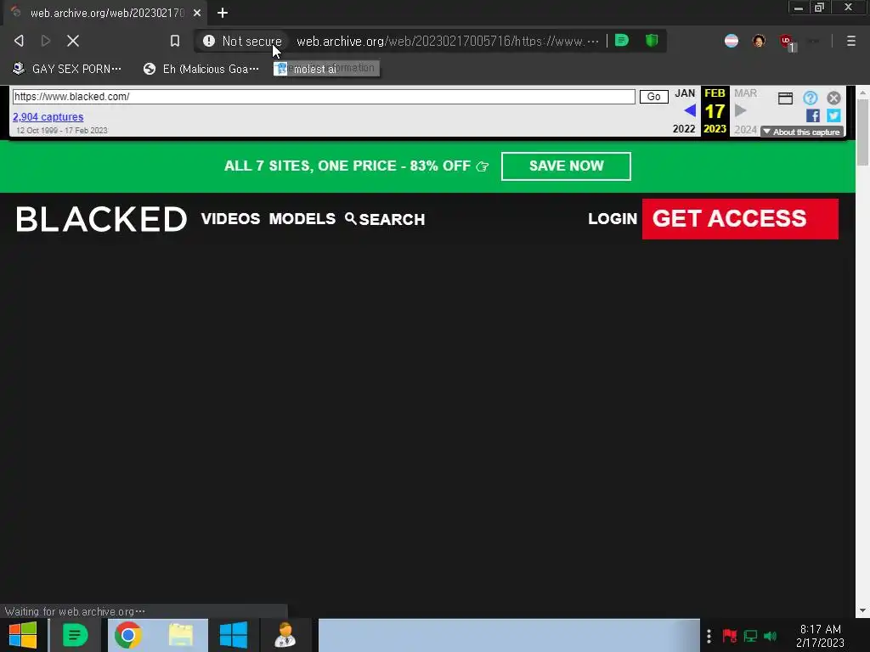
Task: Open the green notes app on taskbar
Action: 76,635
